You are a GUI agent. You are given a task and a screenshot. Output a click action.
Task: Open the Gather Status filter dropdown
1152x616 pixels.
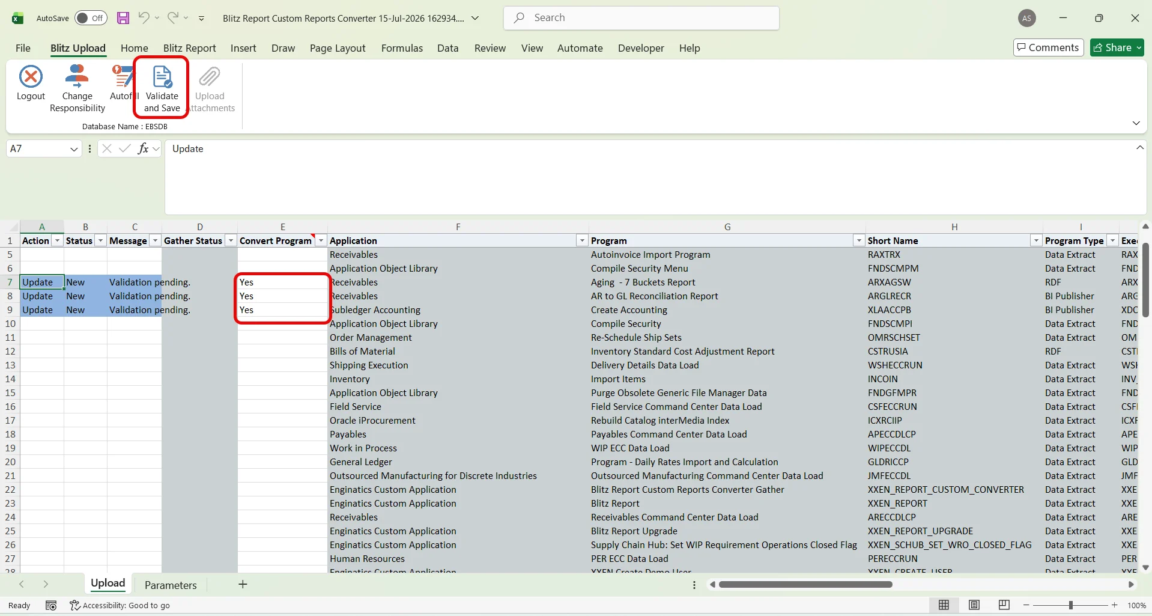(231, 240)
